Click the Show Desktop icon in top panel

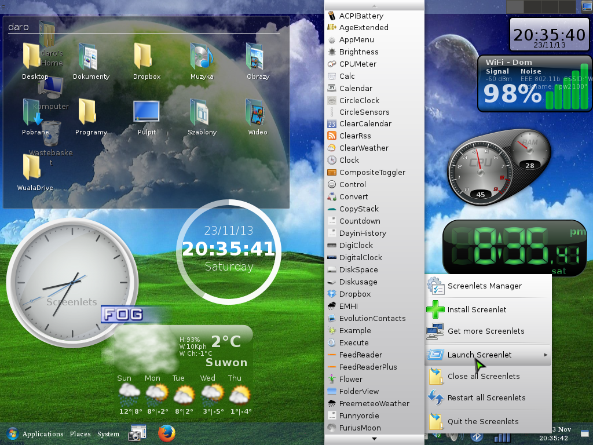point(586,6)
